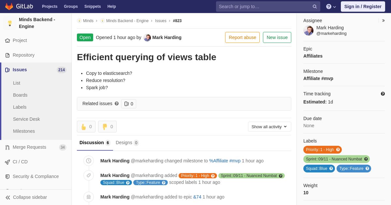This screenshot has width=391, height=205.
Task: Follow the %Affiliate #mvp milestone link
Action: (225, 161)
